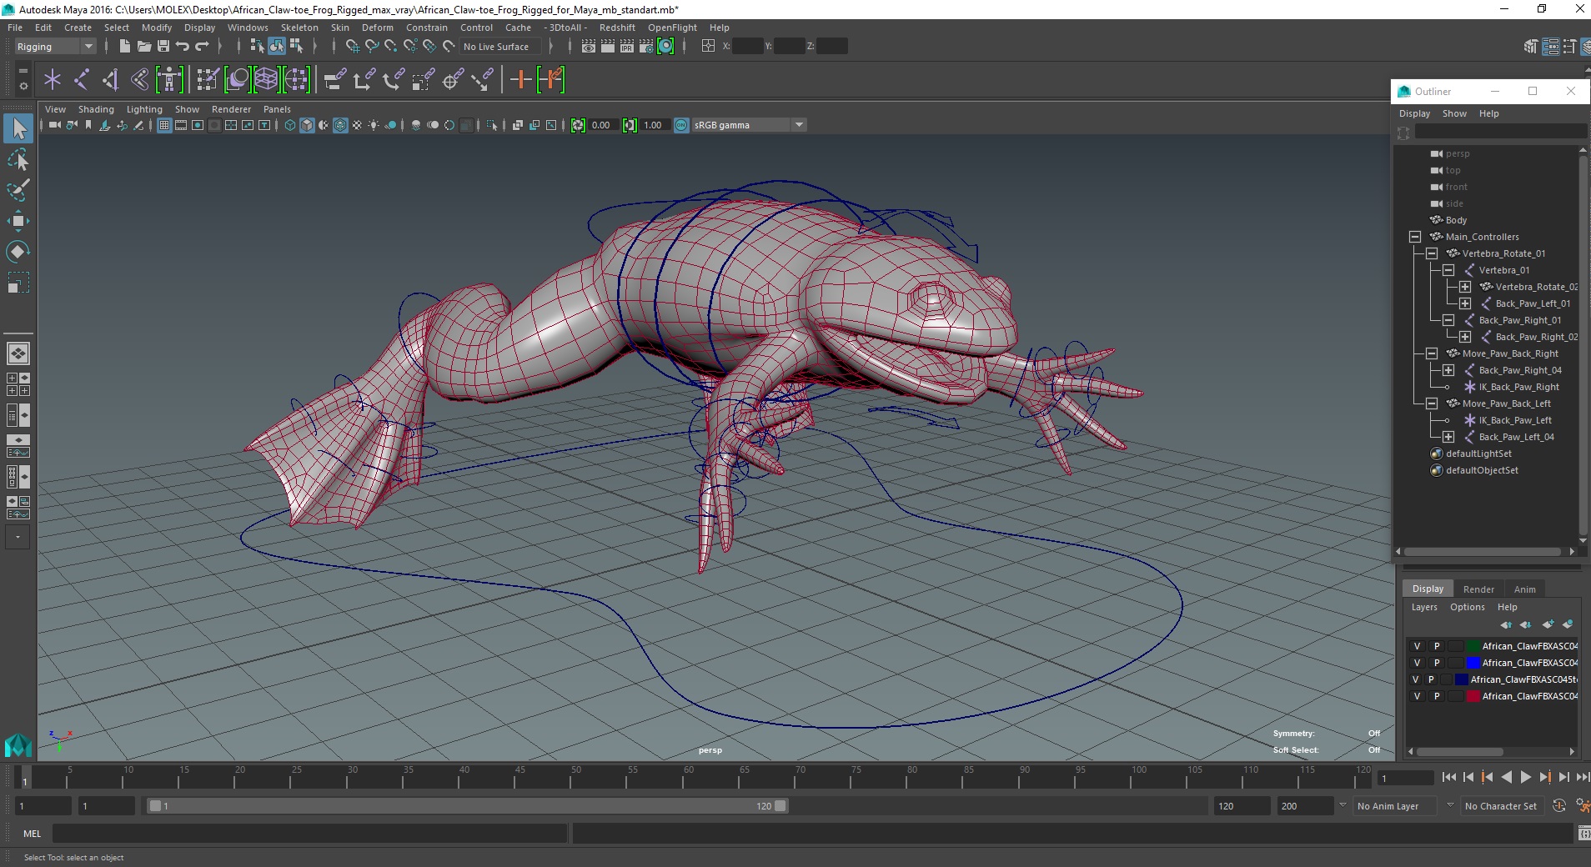Collapse the Vertebra_Rotate_01 node
This screenshot has height=867, width=1591.
click(1432, 253)
